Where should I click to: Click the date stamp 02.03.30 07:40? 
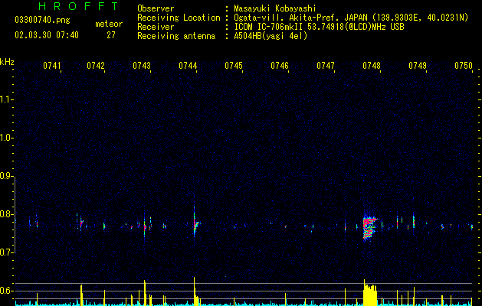47,35
